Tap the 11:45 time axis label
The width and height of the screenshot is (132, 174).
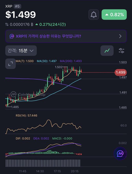23,171
